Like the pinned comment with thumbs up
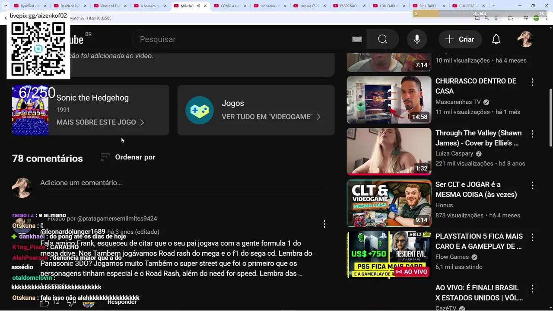Viewport: 553px width, 311px height. 44,302
